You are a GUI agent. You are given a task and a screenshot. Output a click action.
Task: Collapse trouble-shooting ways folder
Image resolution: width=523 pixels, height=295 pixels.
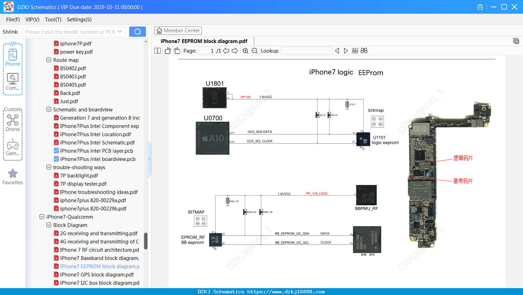[x=49, y=167]
